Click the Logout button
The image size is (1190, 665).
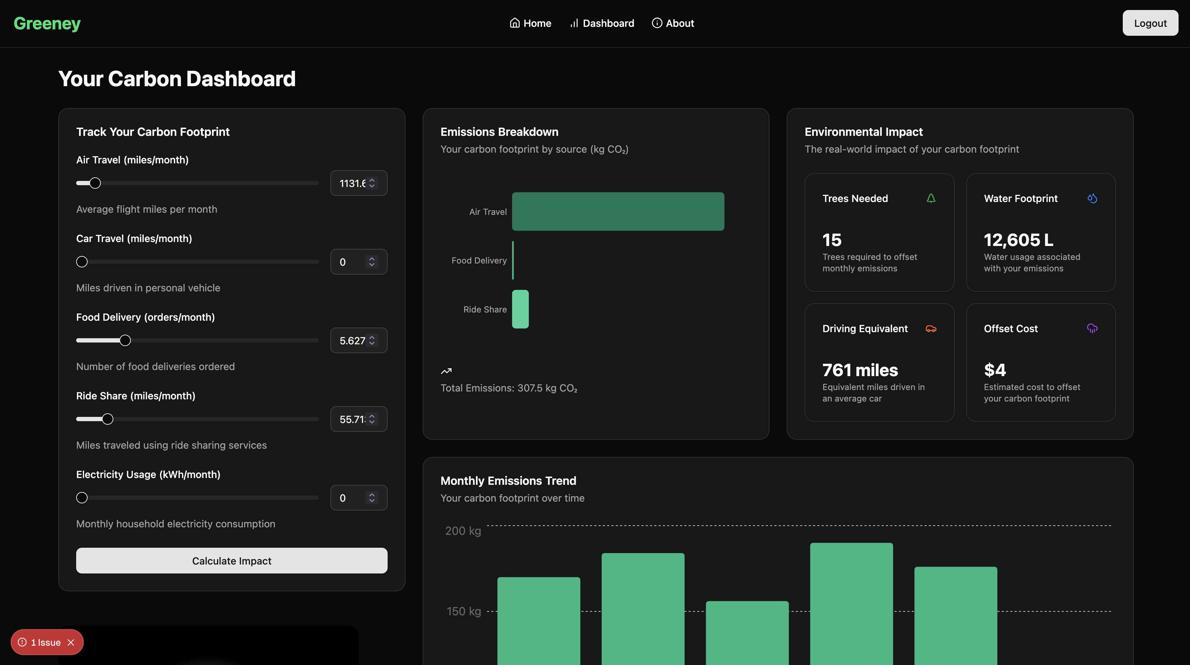[1150, 23]
